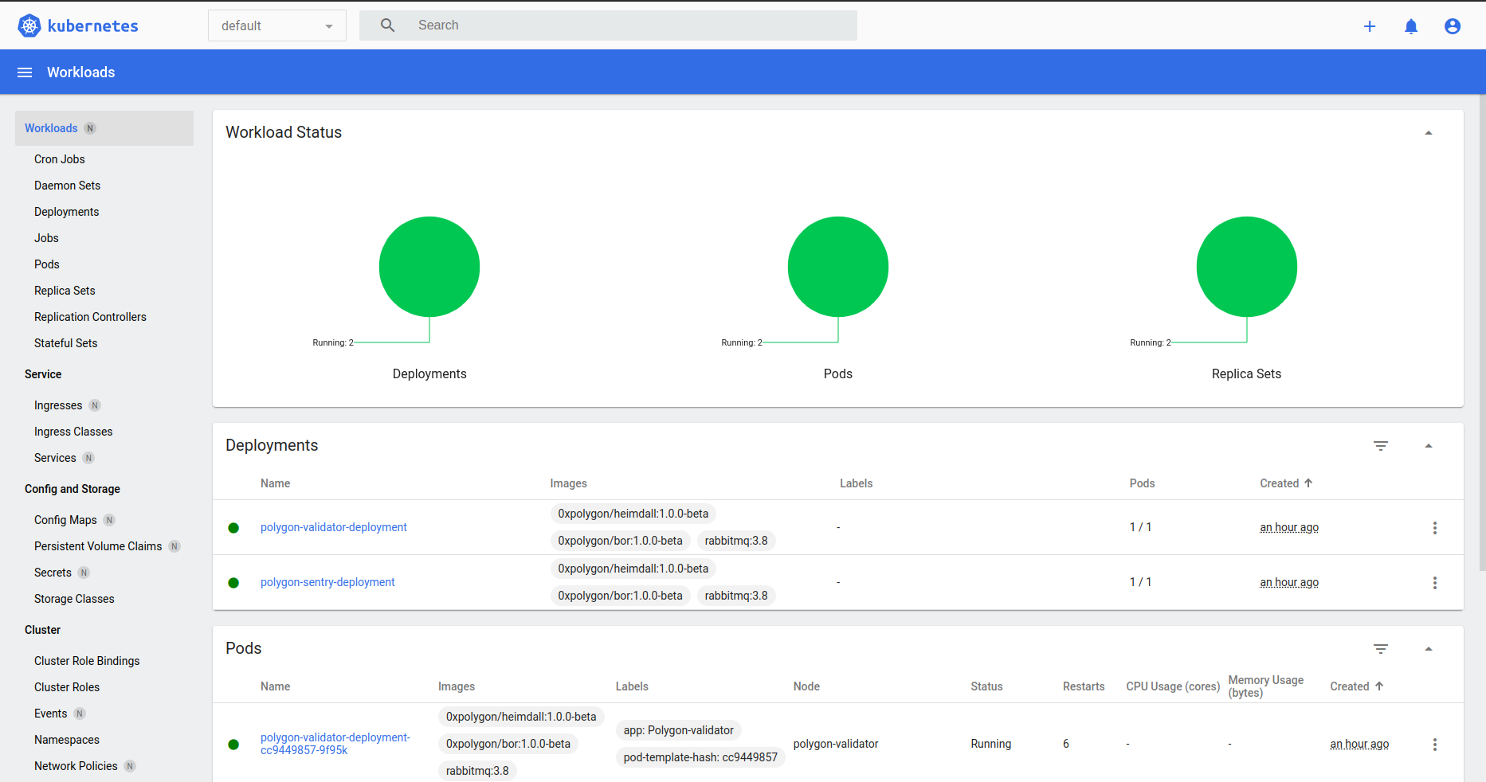The width and height of the screenshot is (1486, 782).
Task: Click the Kubernetes logo icon
Action: click(x=29, y=25)
